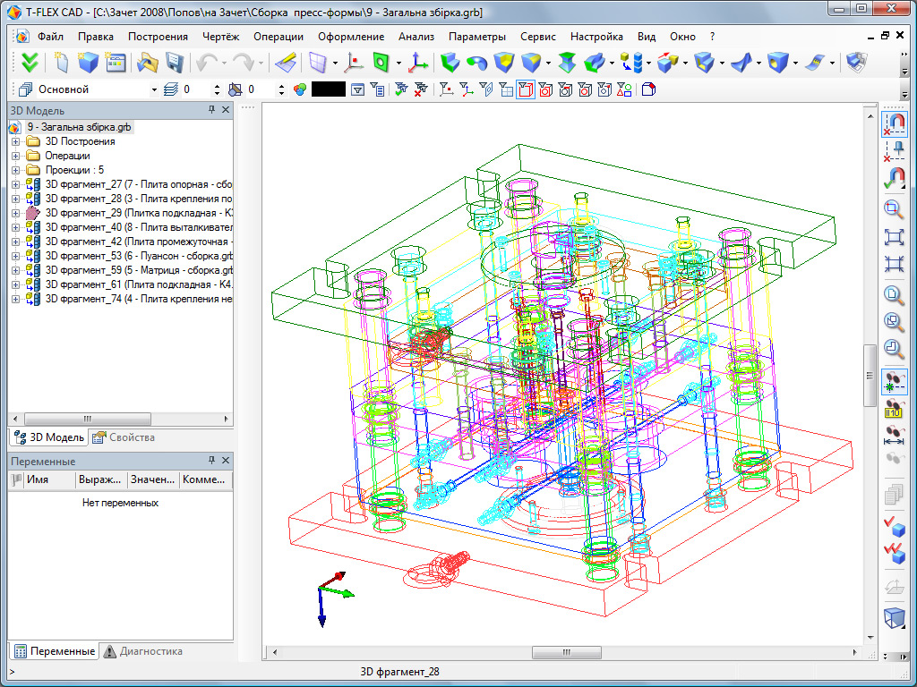The image size is (917, 687).
Task: Select the Blend (fillet) edge icon
Action: [530, 63]
